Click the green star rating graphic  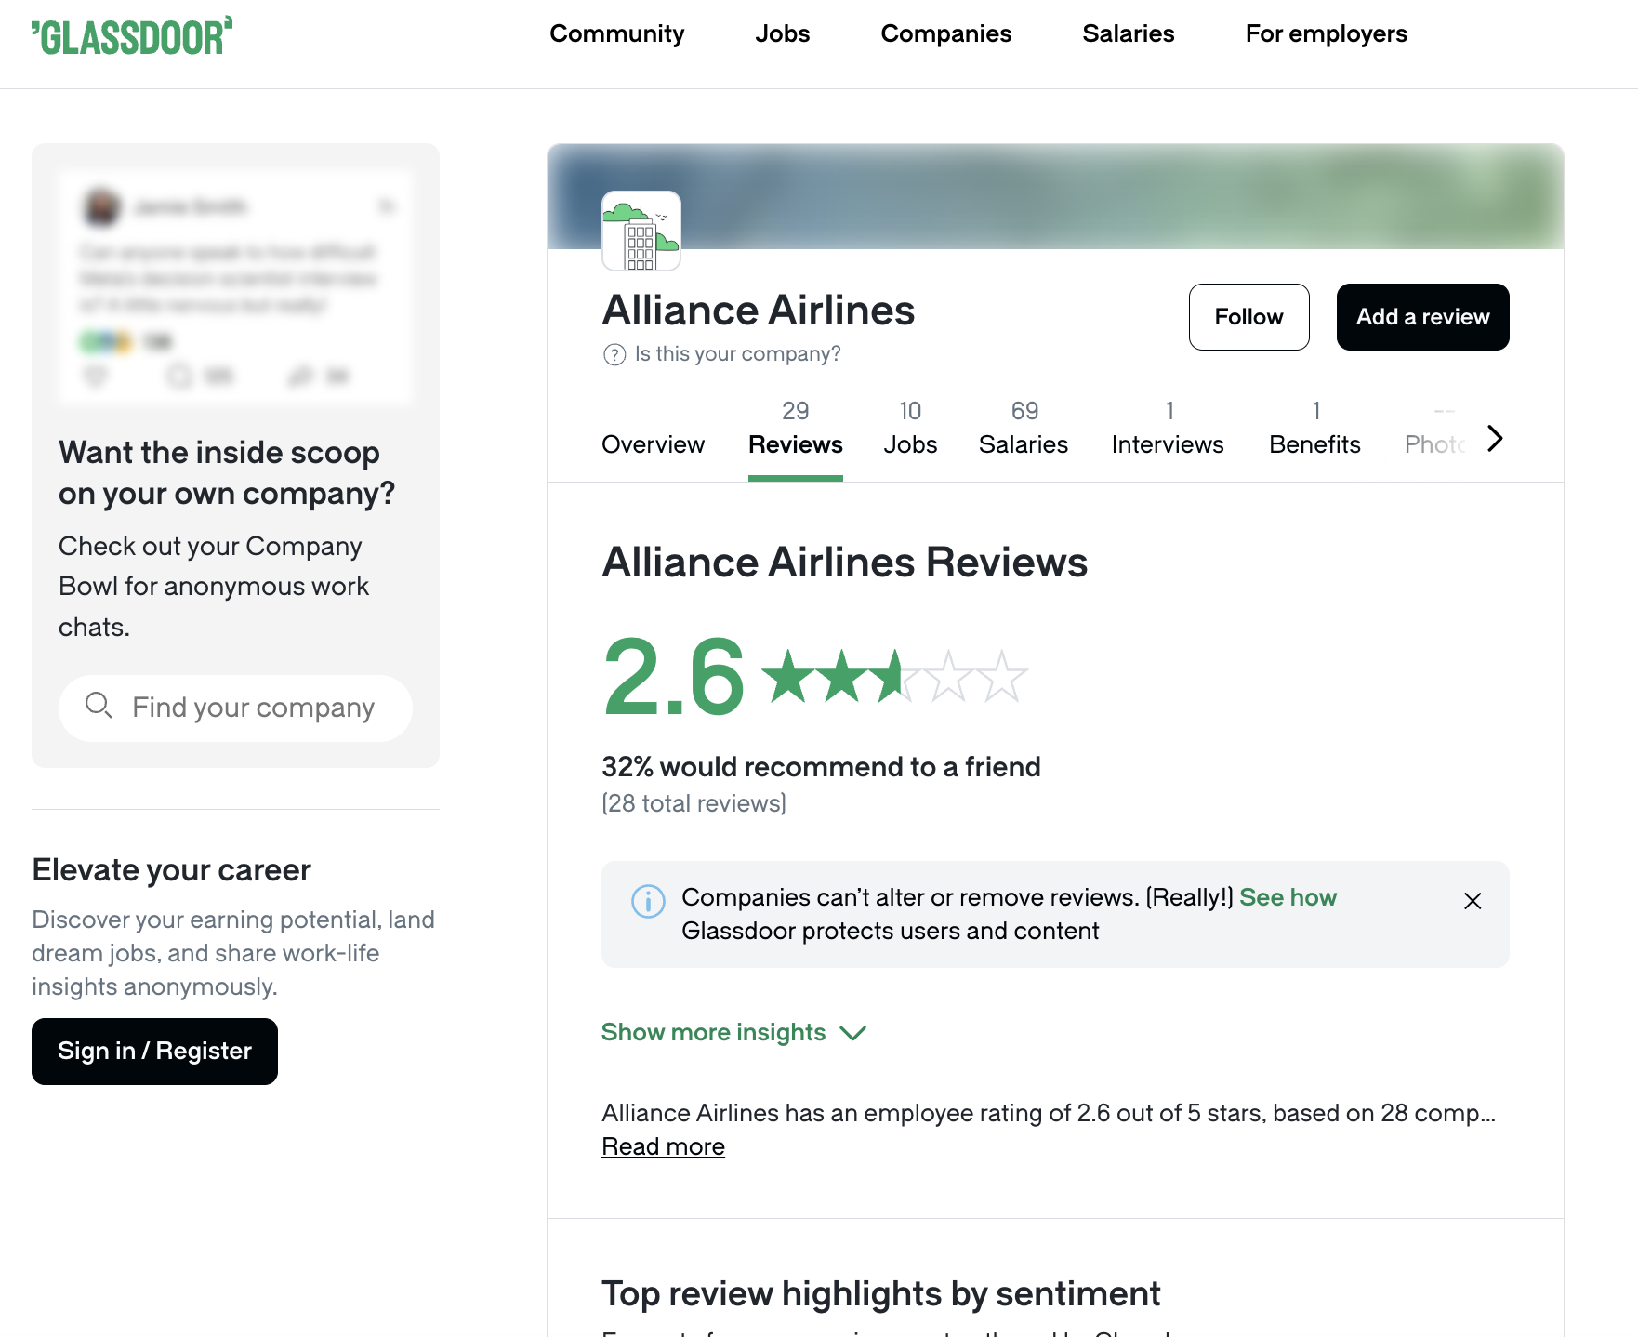point(894,676)
